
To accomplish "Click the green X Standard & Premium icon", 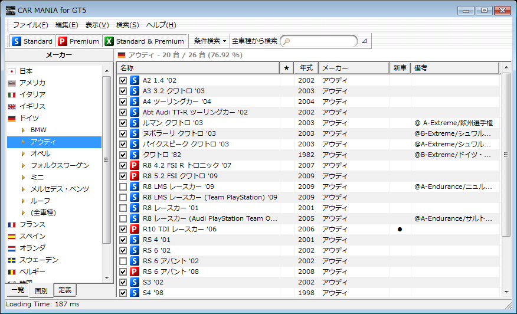I will 109,41.
